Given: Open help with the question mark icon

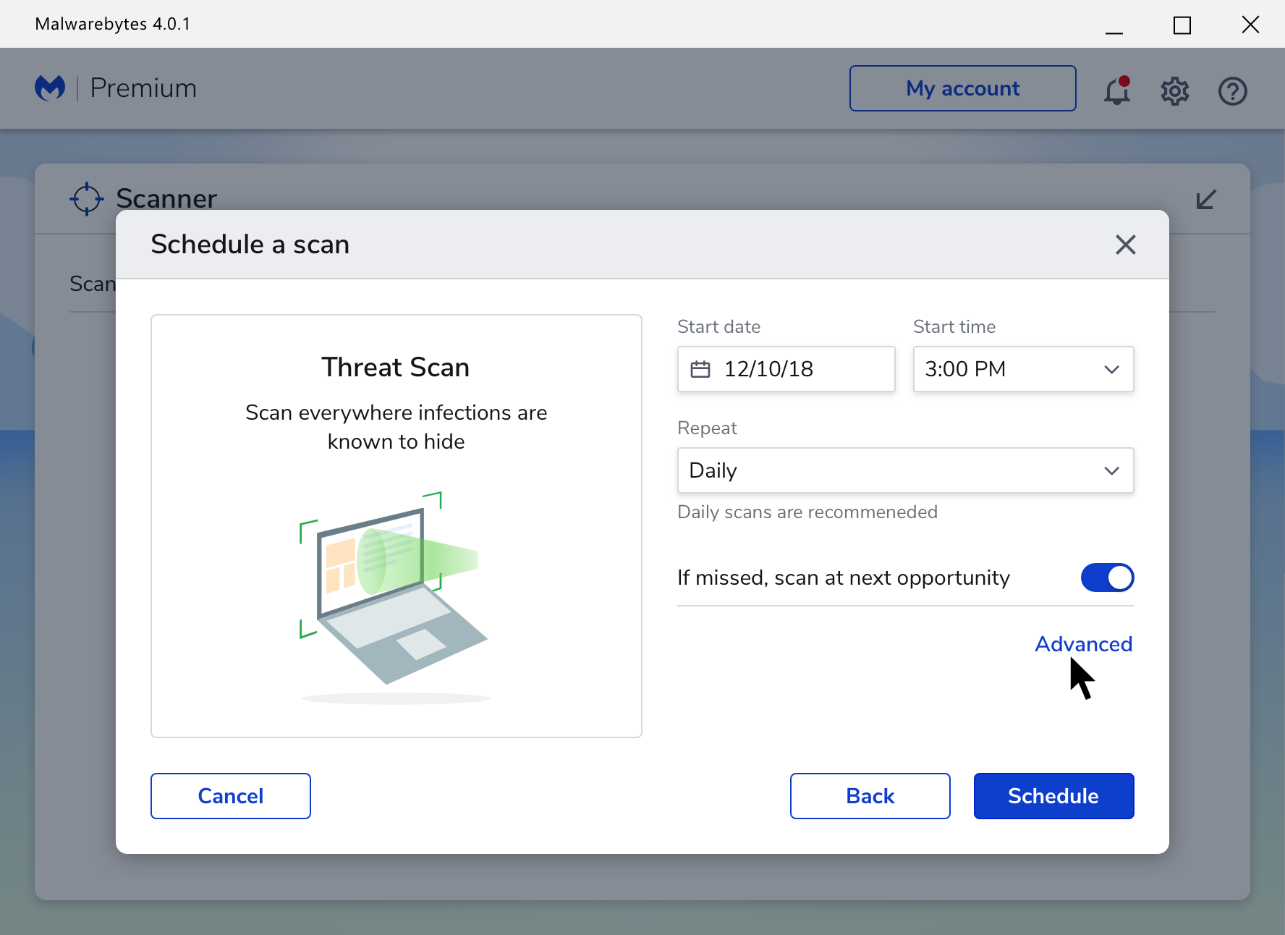Looking at the screenshot, I should coord(1233,91).
